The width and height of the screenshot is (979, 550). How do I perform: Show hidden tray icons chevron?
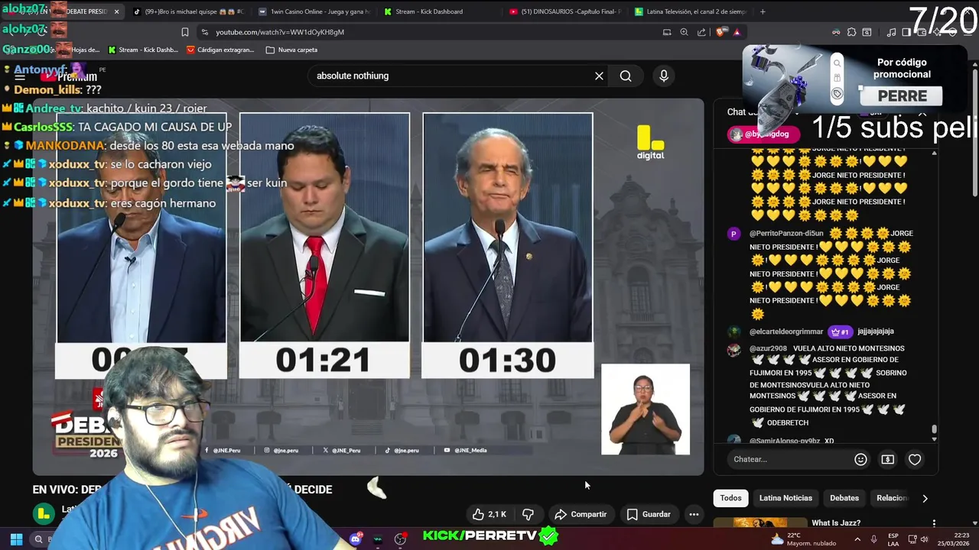(x=857, y=539)
